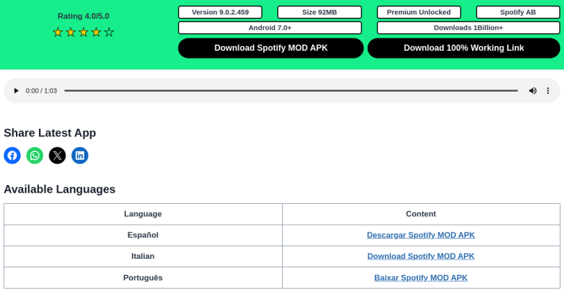Viewport: 564px width, 295px height.
Task: Click the 0:00 / 1:03 time display
Action: click(41, 91)
